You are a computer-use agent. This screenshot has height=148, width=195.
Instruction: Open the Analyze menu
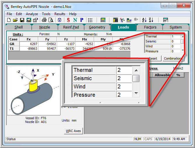32,14
